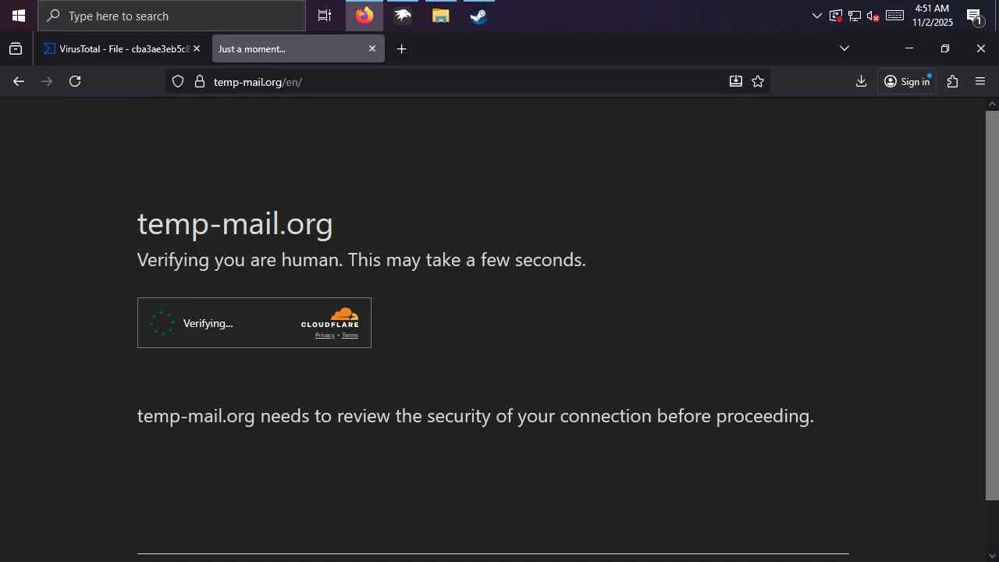Open a new browser tab
The width and height of the screenshot is (999, 562).
pos(401,48)
